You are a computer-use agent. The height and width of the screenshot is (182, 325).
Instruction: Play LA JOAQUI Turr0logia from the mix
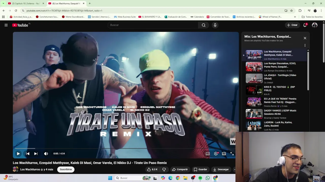tap(274, 79)
